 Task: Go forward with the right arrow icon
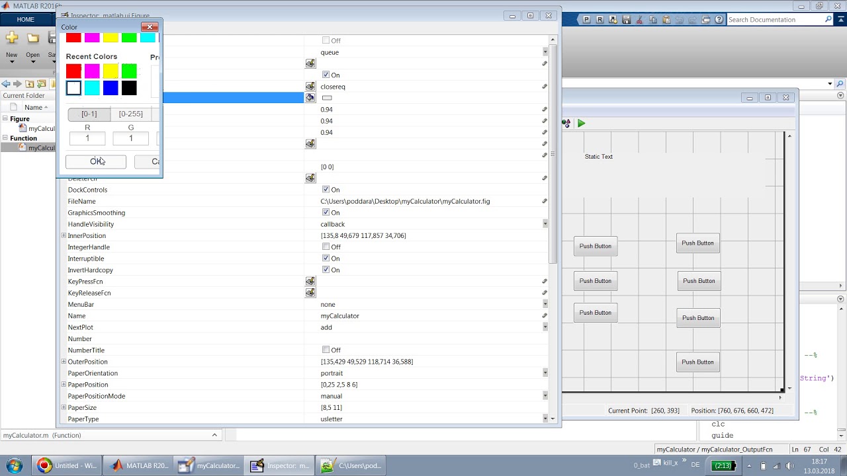18,84
